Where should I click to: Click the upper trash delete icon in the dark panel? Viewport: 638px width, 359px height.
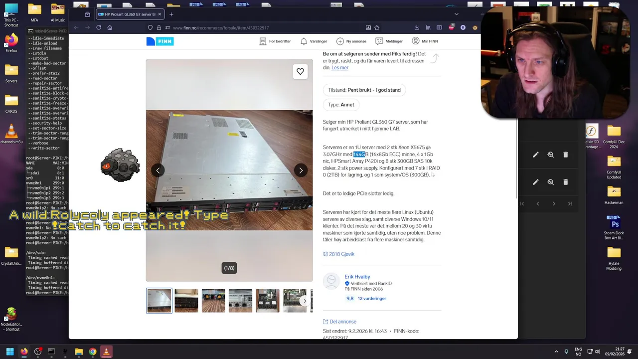pos(565,155)
